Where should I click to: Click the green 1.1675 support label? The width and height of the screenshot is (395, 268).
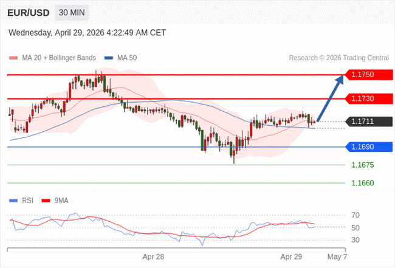pos(363,165)
